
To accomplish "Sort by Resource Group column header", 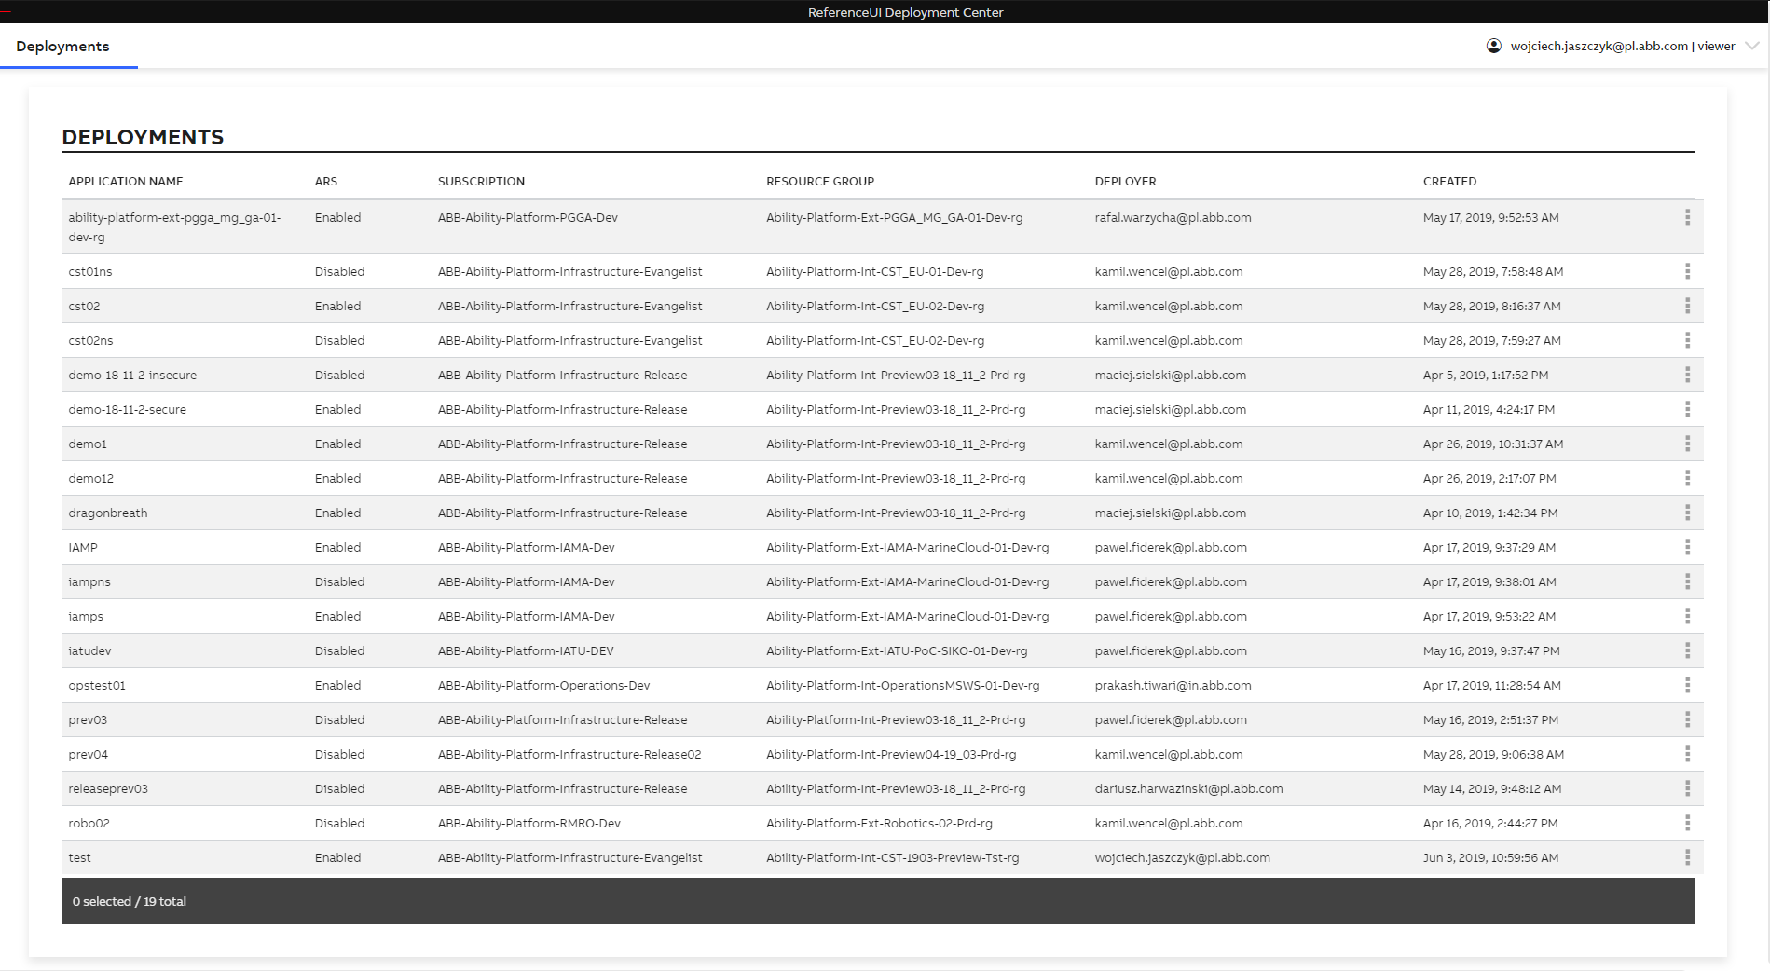I will coord(820,181).
